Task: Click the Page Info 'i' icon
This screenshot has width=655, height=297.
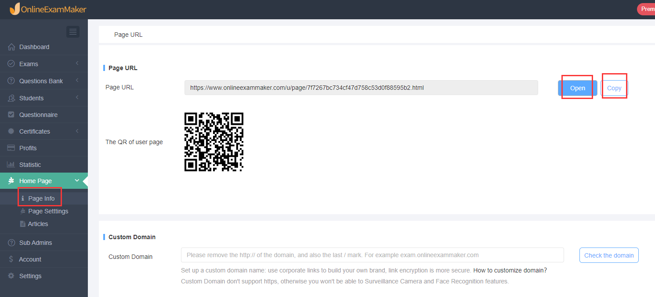Action: [23, 198]
